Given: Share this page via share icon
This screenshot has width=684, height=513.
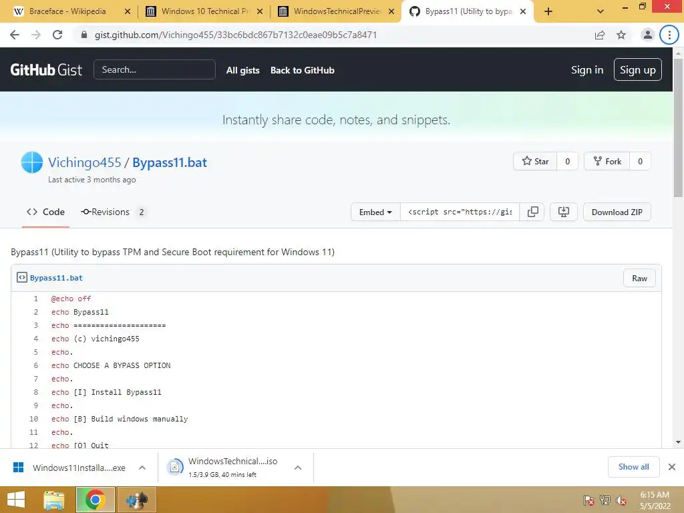Looking at the screenshot, I should point(600,35).
